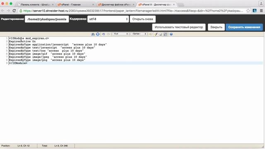Toggle the word wrap icon in editor toolbar
This screenshot has height=149, width=265.
pyautogui.click(x=165, y=34)
